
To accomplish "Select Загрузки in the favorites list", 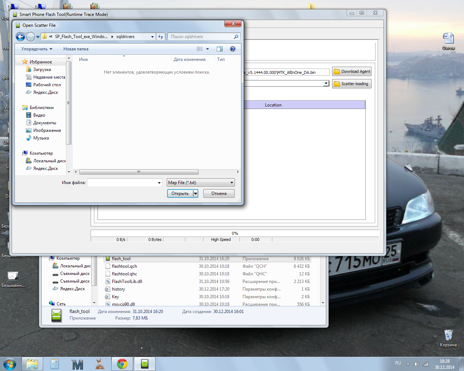I will click(42, 70).
